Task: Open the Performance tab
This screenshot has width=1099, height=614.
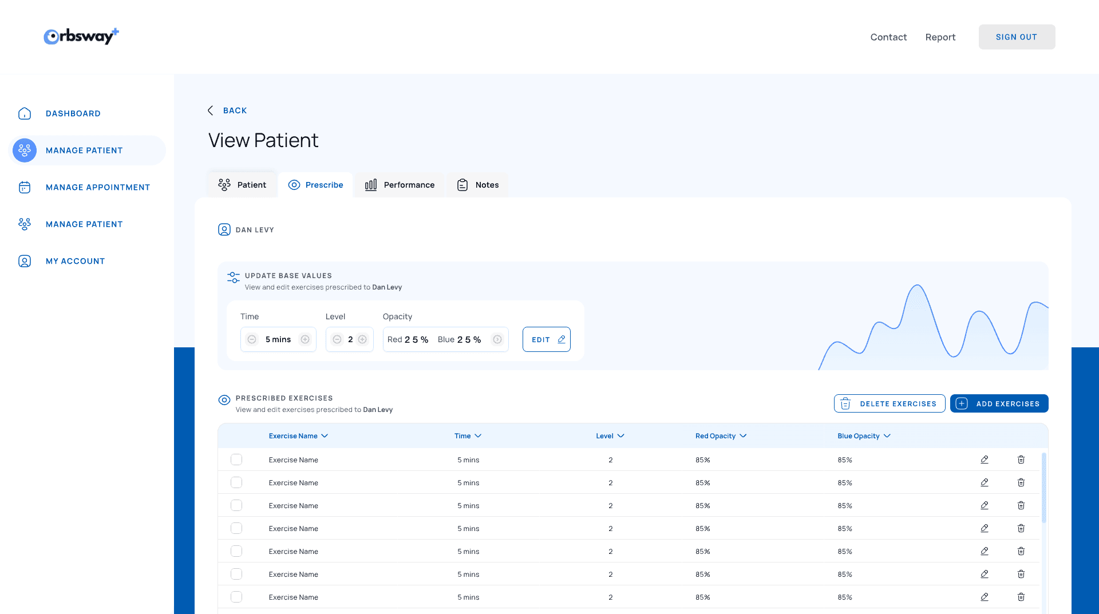Action: click(400, 185)
